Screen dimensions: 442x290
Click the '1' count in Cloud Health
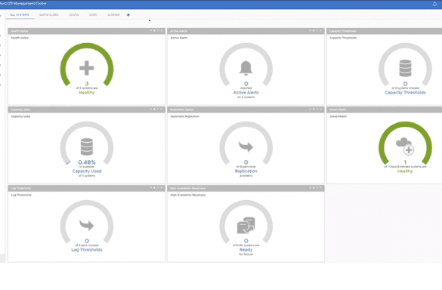click(405, 162)
